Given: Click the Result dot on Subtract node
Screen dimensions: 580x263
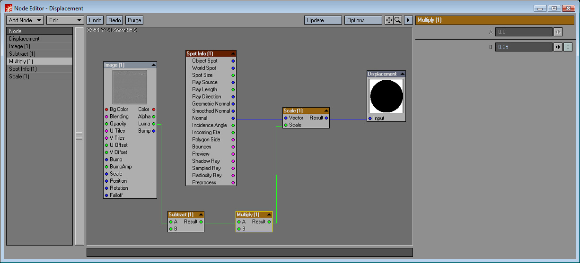Looking at the screenshot, I should tap(201, 222).
